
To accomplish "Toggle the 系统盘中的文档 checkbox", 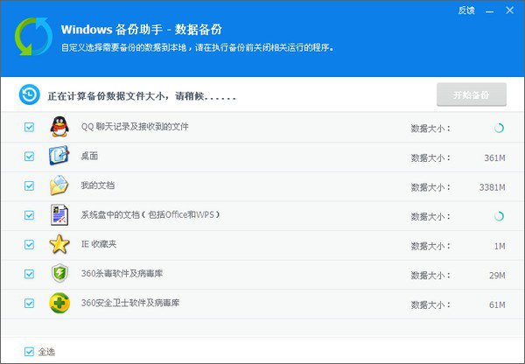I will point(29,215).
